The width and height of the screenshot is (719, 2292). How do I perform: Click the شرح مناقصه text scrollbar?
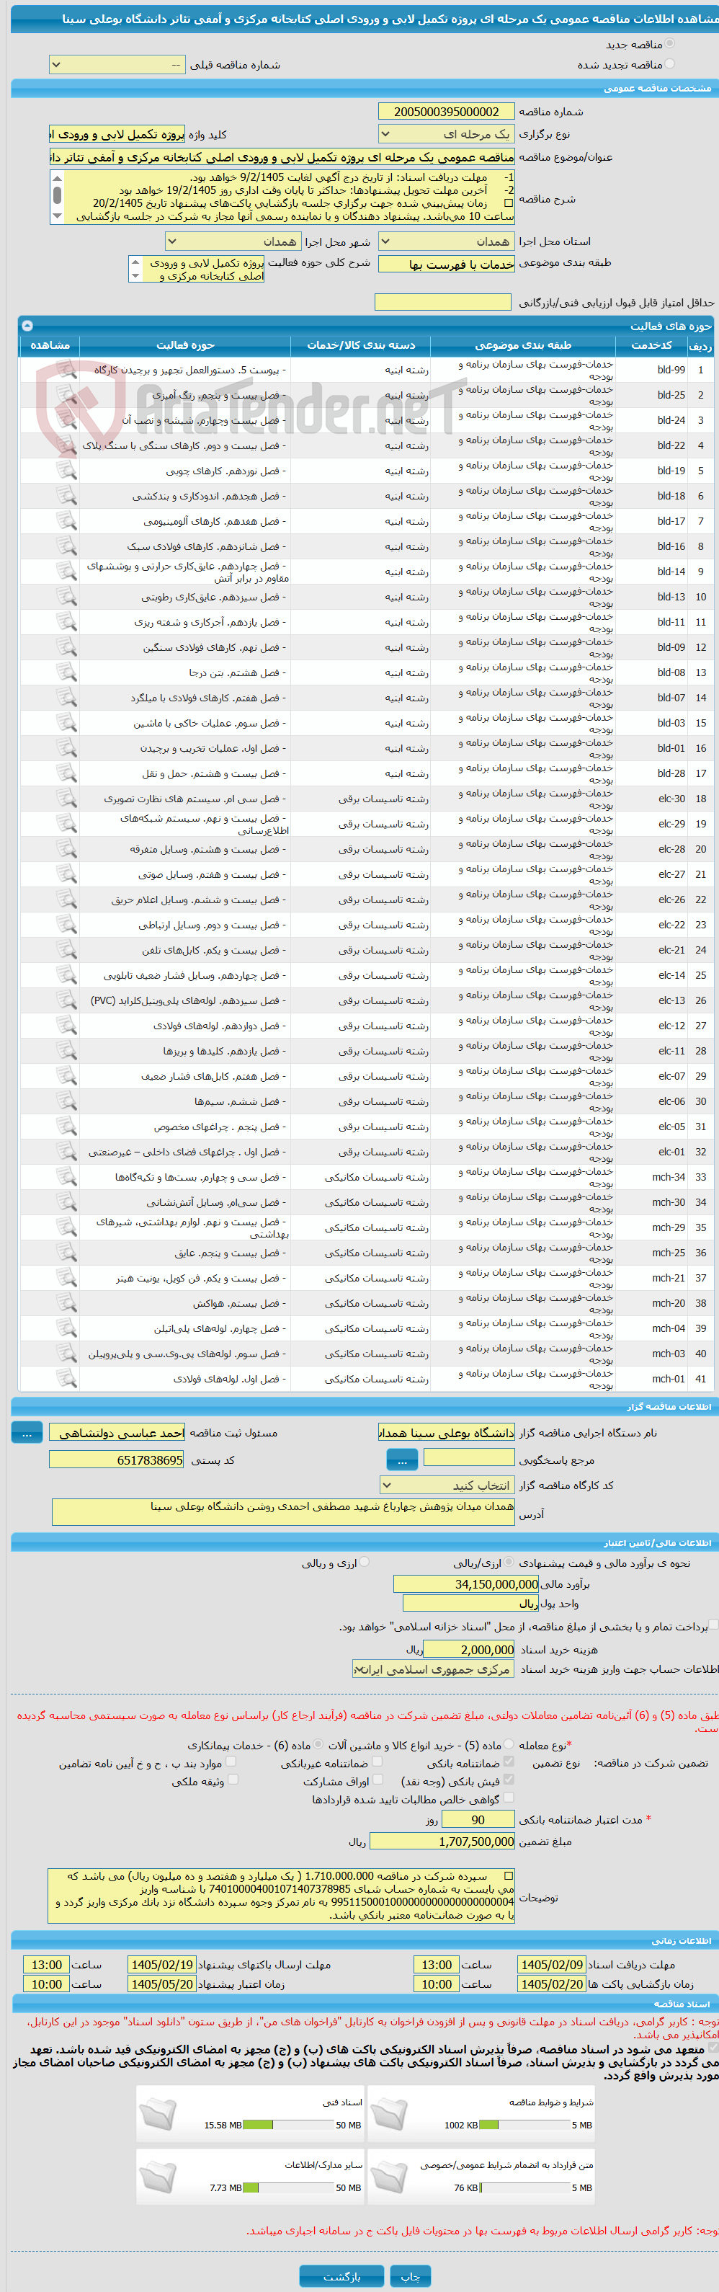(x=57, y=196)
